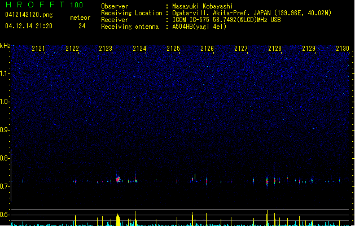Click the large pink meteor echo near 2123
355x226 pixels.
click(118, 179)
